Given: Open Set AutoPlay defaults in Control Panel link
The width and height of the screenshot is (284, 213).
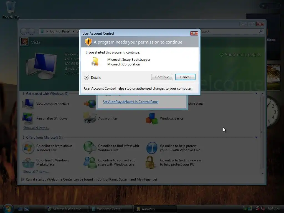Looking at the screenshot, I should (131, 102).
